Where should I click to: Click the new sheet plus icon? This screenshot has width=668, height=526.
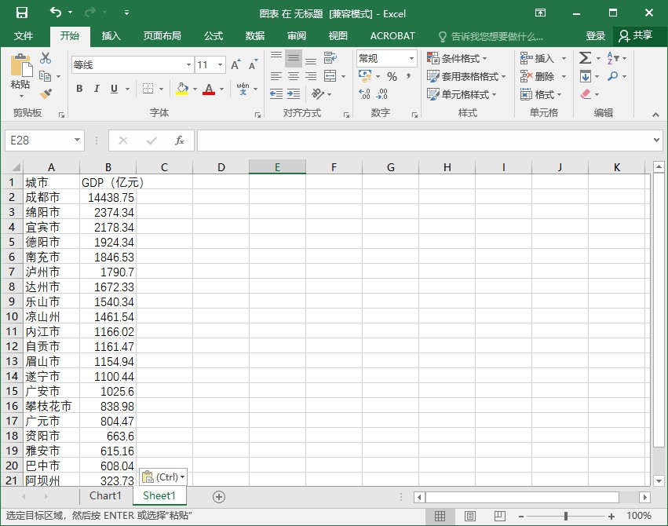click(219, 496)
